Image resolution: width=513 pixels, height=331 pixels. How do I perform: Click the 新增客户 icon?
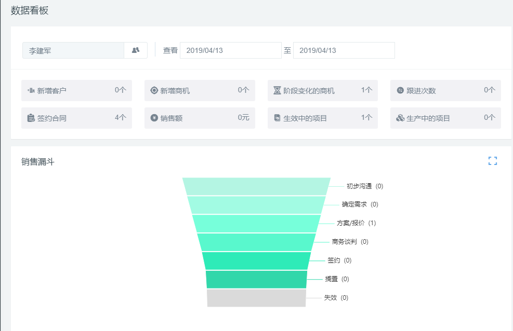point(31,90)
